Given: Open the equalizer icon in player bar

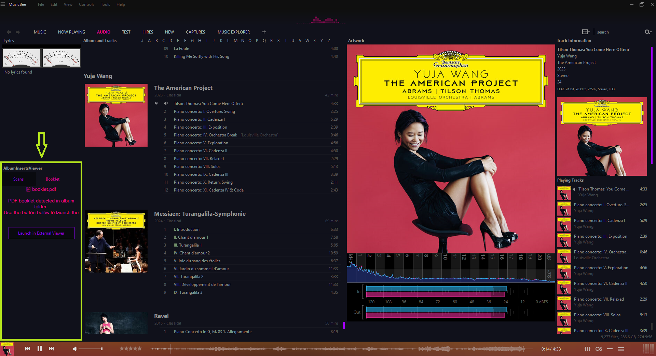Looking at the screenshot, I should click(587, 349).
